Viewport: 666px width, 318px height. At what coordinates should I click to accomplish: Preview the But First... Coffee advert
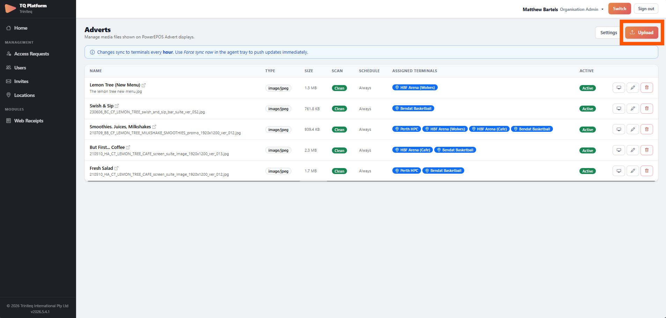tap(619, 150)
